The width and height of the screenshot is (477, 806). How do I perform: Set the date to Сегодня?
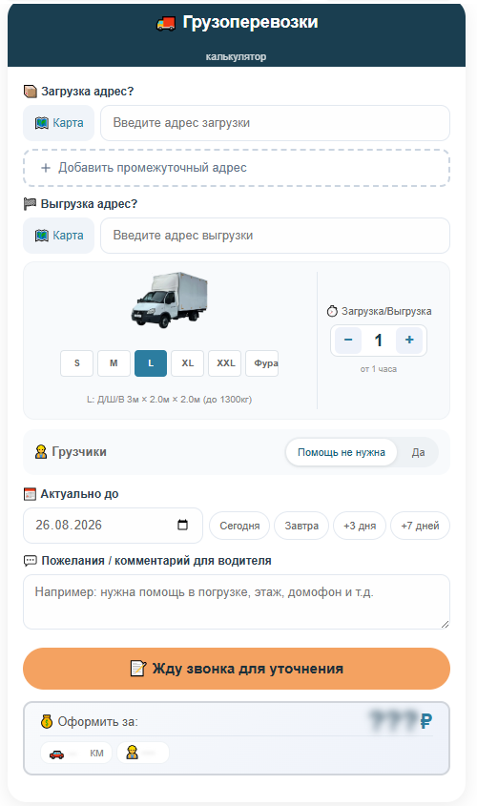click(x=239, y=526)
